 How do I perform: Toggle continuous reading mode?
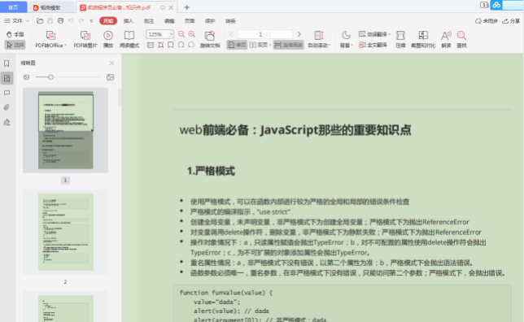[x=289, y=45]
